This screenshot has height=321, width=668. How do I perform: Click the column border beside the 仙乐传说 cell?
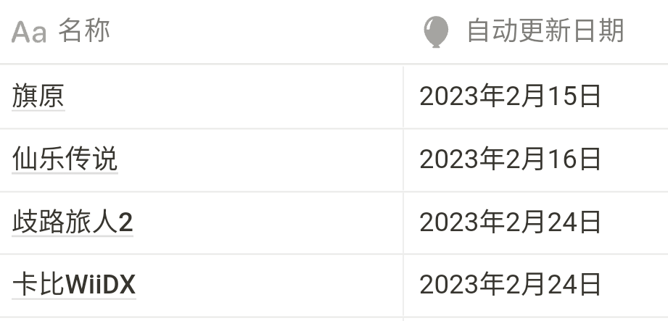click(x=403, y=159)
